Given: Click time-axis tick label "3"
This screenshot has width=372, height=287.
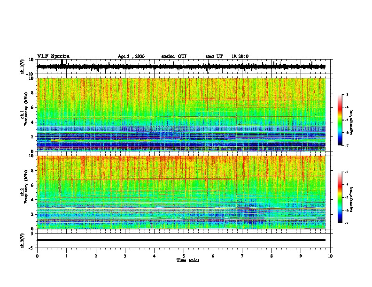Looking at the screenshot, I should (125, 256).
